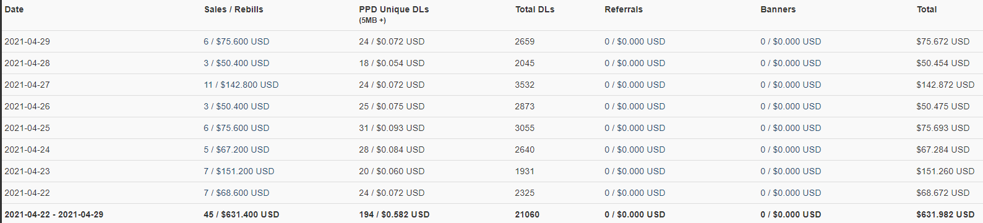This screenshot has height=223, width=983.
Task: Select the summary total $631.982 USD
Action: coord(945,214)
